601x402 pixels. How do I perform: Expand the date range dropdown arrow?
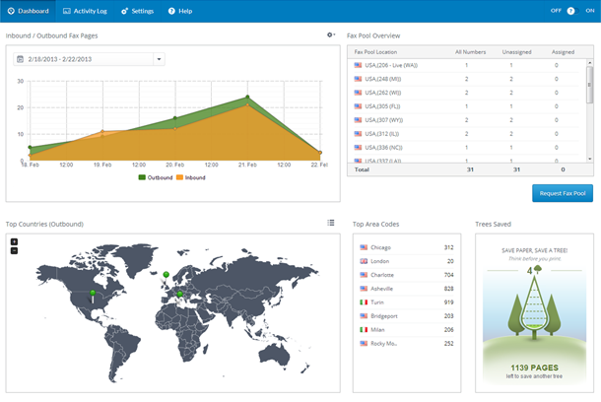[x=160, y=59]
